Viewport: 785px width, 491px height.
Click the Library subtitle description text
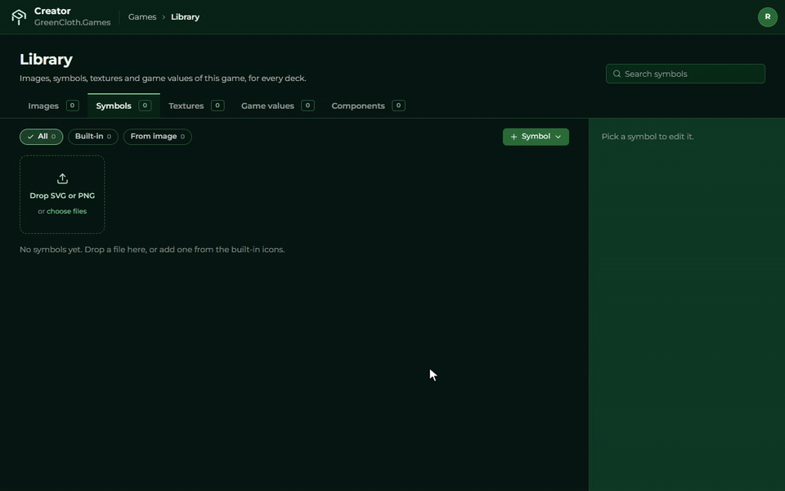163,79
